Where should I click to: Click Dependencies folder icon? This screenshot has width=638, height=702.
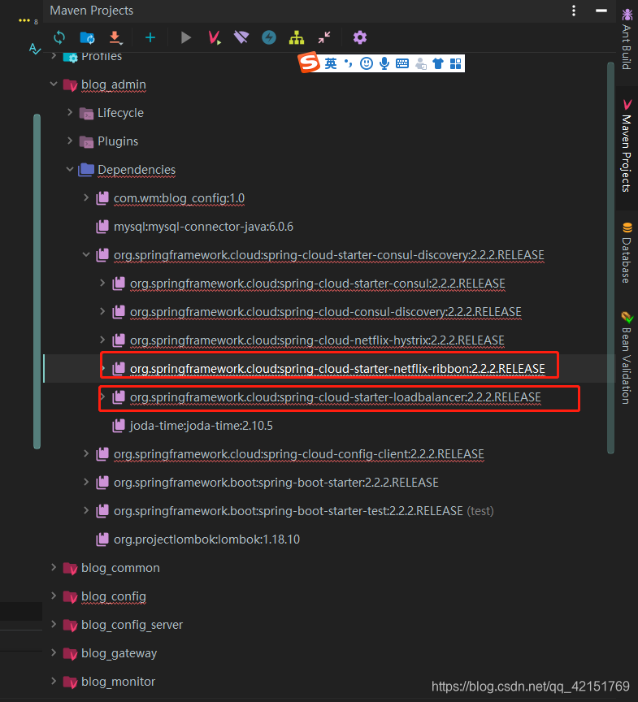pyautogui.click(x=86, y=170)
